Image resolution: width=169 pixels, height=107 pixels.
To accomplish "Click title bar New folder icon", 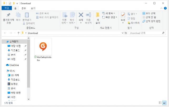I will tap(14, 3).
